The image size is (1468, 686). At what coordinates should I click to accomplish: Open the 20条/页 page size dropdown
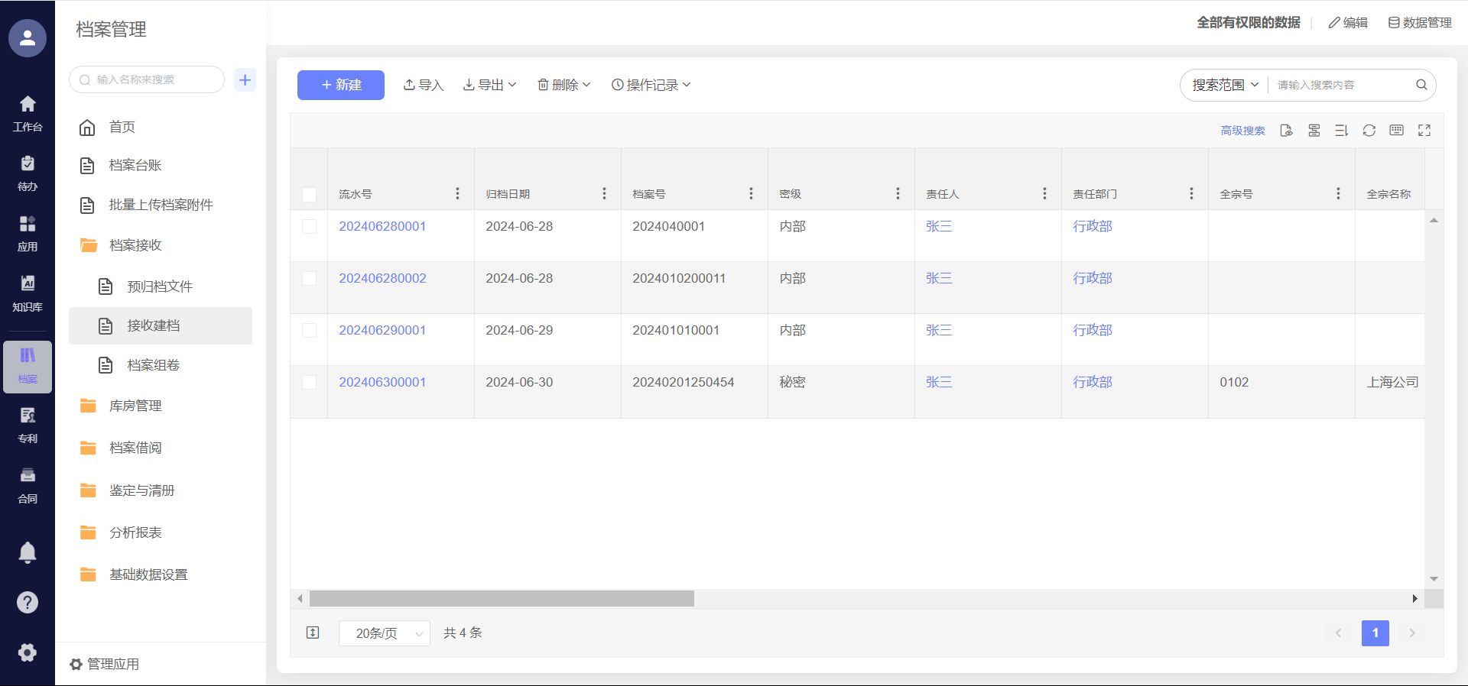[385, 633]
